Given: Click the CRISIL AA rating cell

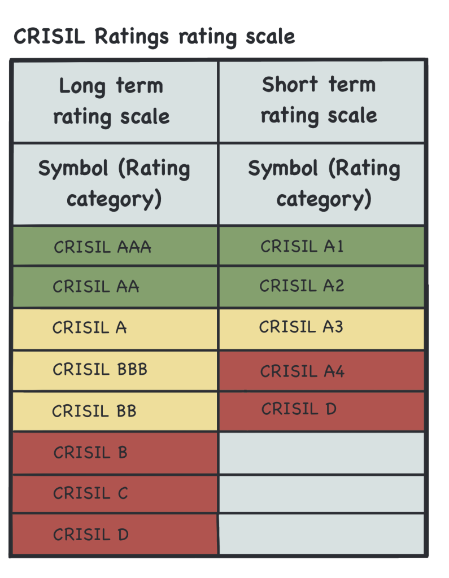Looking at the screenshot, I should tap(115, 287).
